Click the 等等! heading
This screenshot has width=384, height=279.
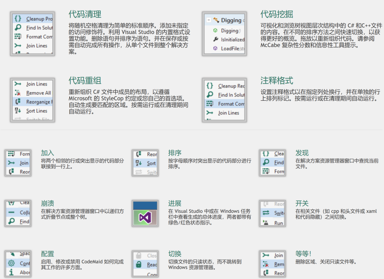(303, 254)
